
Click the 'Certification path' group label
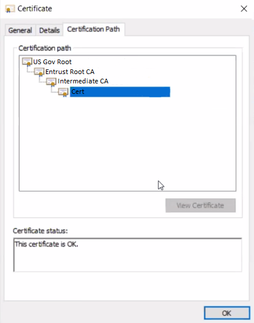coord(45,48)
